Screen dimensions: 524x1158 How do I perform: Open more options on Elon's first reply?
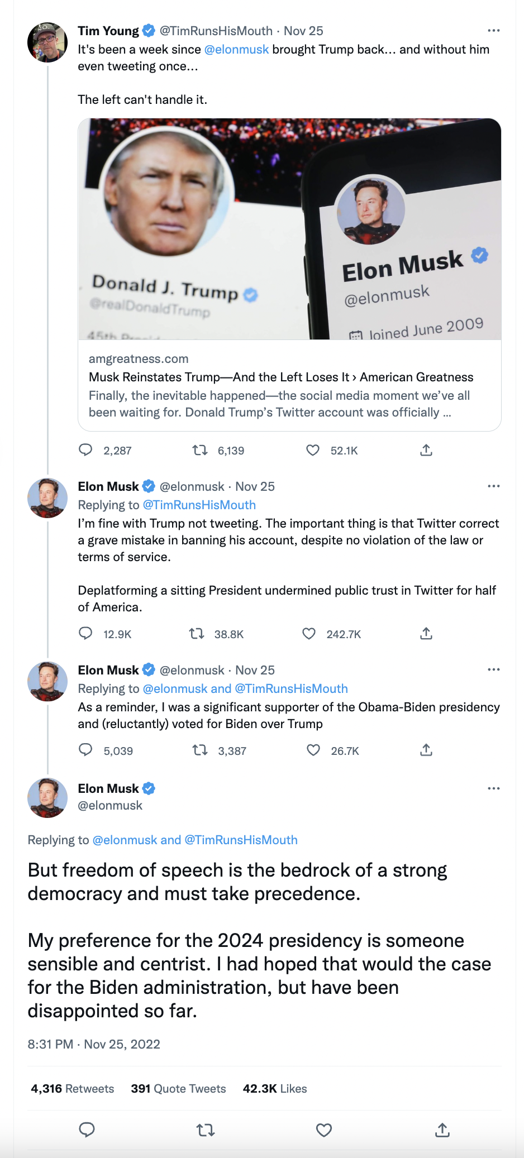[493, 486]
